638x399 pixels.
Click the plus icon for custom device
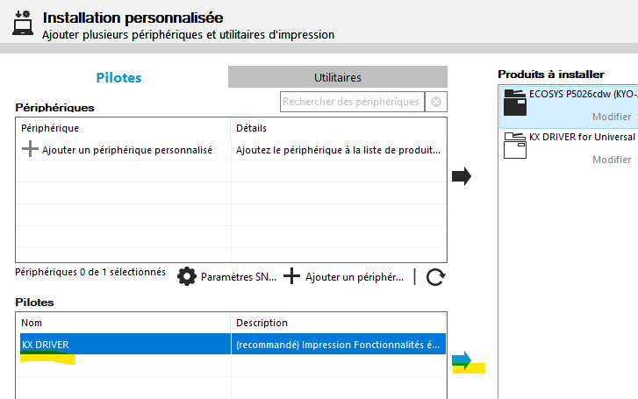click(x=30, y=150)
